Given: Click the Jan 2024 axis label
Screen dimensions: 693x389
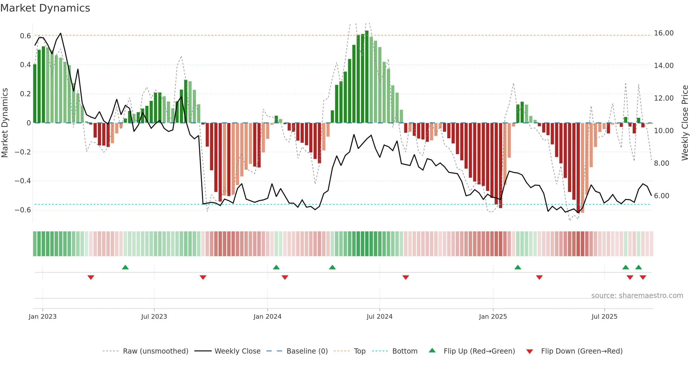Looking at the screenshot, I should tap(268, 316).
